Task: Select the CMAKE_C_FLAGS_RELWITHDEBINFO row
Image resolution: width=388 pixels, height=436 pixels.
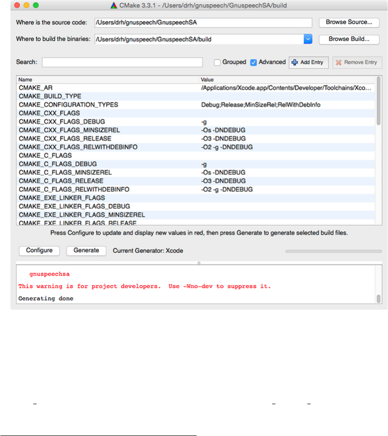Action: click(x=196, y=190)
